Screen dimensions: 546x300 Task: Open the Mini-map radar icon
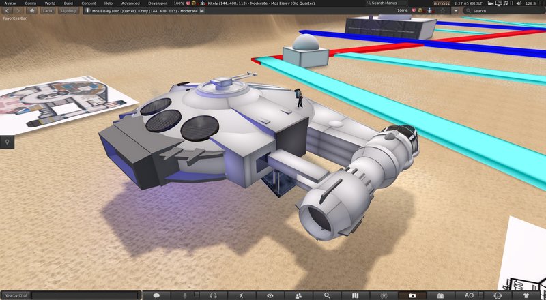pos(384,295)
